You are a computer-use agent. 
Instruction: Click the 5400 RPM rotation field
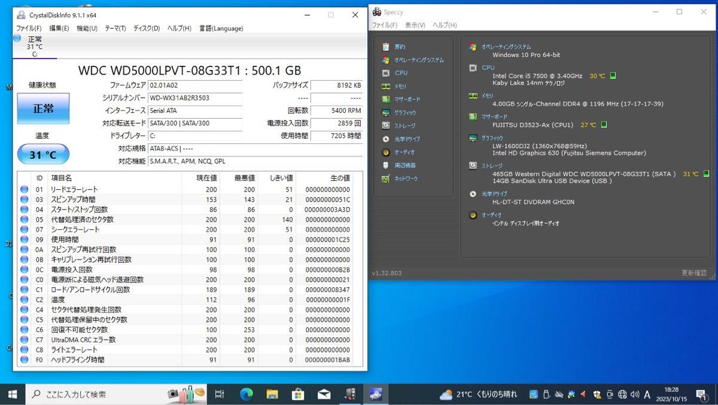click(x=337, y=111)
